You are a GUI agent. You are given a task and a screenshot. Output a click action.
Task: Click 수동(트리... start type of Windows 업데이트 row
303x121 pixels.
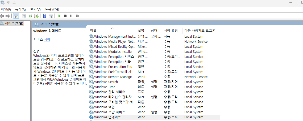coord(172,117)
